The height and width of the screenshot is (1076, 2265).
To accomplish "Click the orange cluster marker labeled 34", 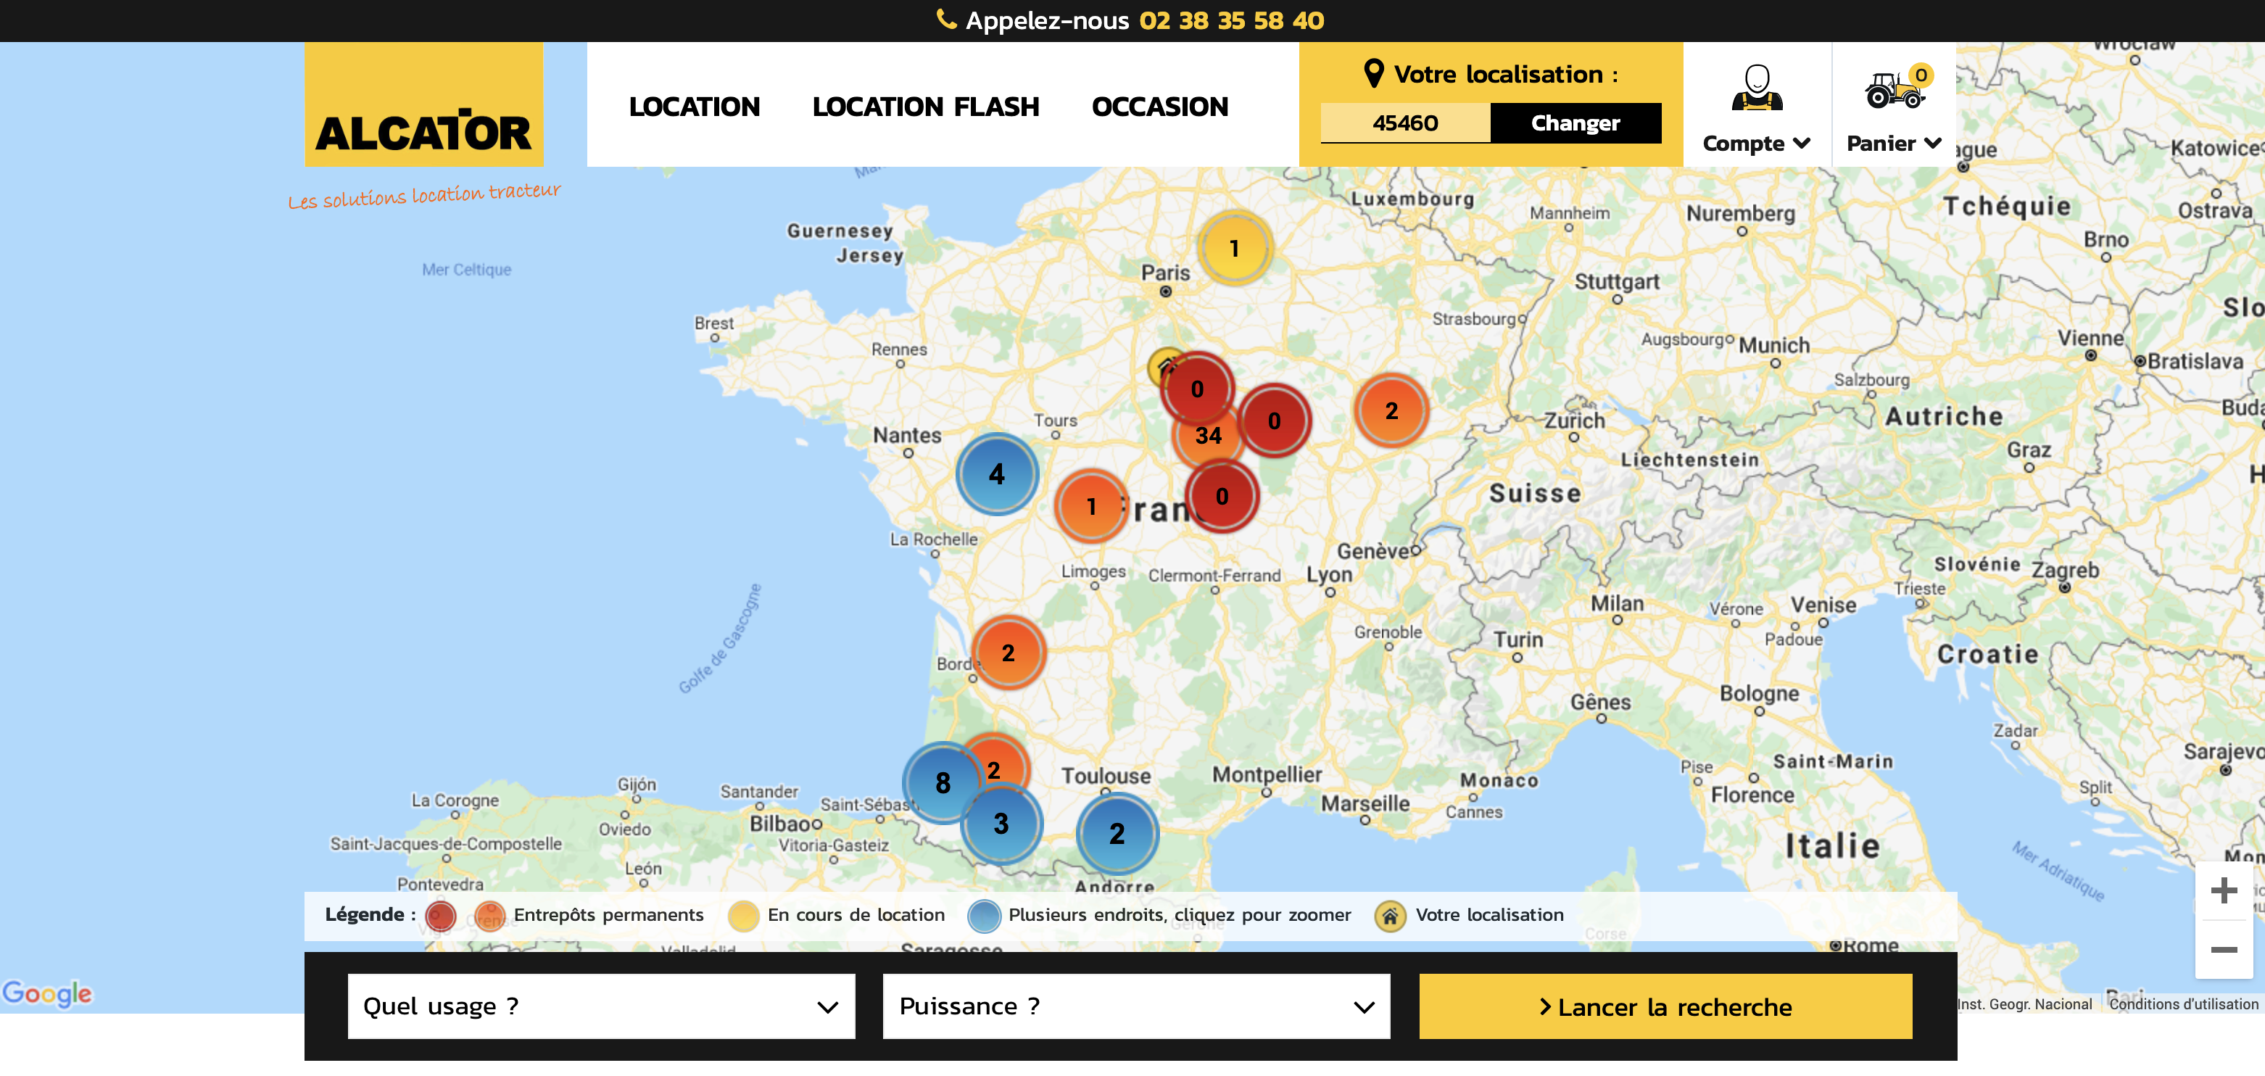I will [x=1208, y=438].
